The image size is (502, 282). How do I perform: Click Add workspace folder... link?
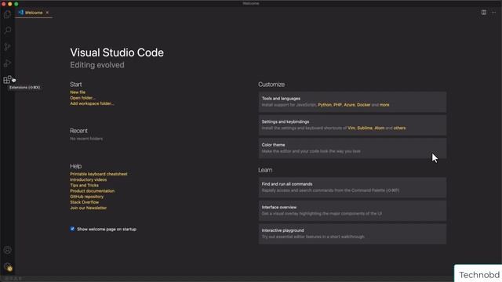pos(92,103)
